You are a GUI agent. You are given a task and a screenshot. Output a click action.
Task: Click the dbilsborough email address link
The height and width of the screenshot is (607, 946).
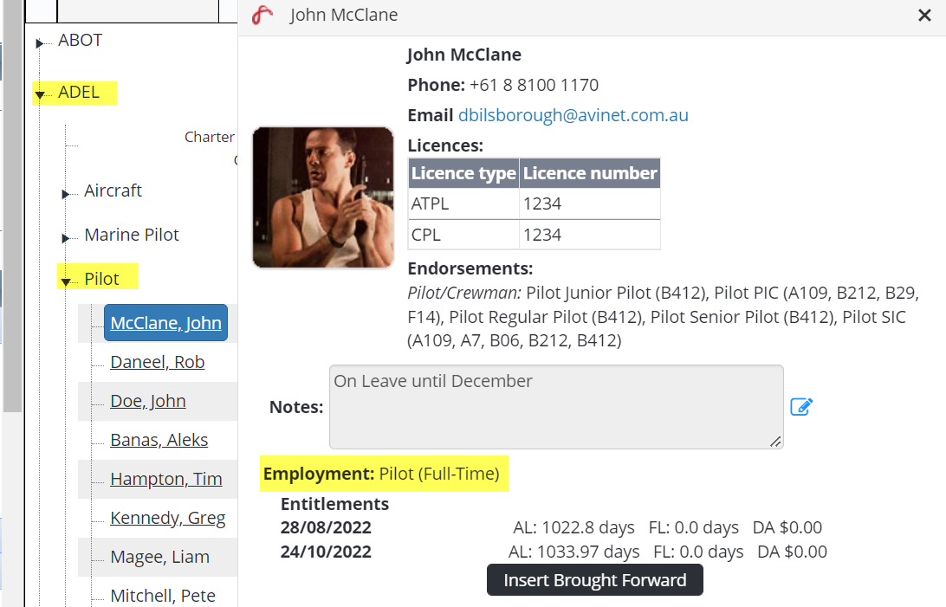click(573, 115)
